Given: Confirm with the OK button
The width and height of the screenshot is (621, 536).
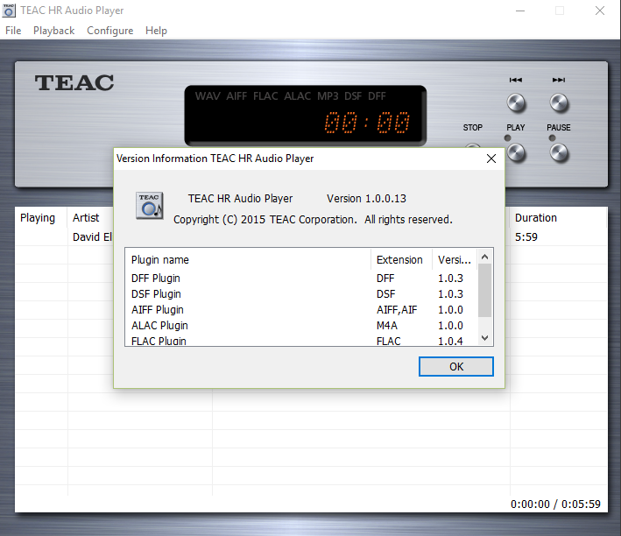Looking at the screenshot, I should tap(455, 366).
